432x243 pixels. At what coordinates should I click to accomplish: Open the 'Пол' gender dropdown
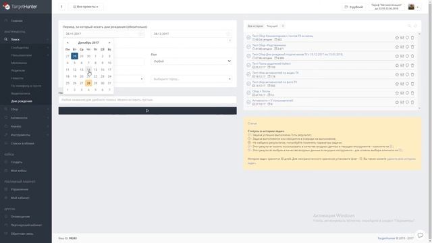(191, 61)
